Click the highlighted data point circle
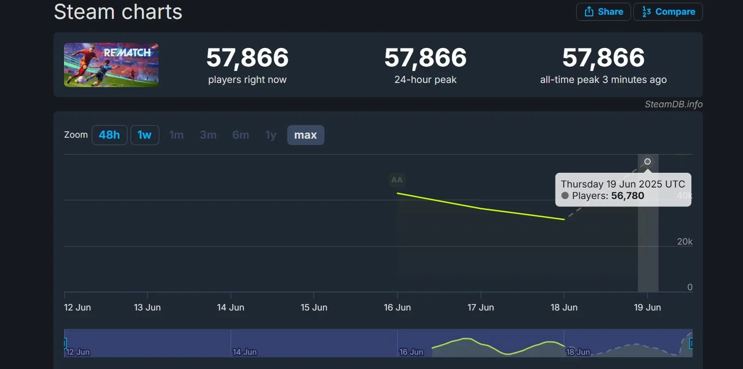The image size is (743, 369). pos(647,162)
